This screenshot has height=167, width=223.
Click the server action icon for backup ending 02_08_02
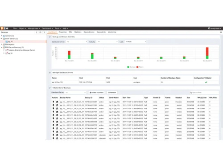[57, 125]
